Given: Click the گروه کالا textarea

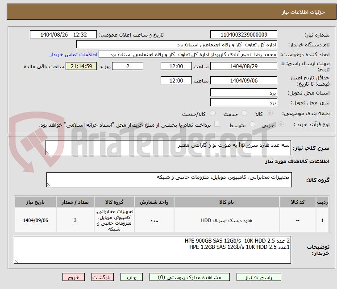Looking at the screenshot, I should [x=169, y=180].
